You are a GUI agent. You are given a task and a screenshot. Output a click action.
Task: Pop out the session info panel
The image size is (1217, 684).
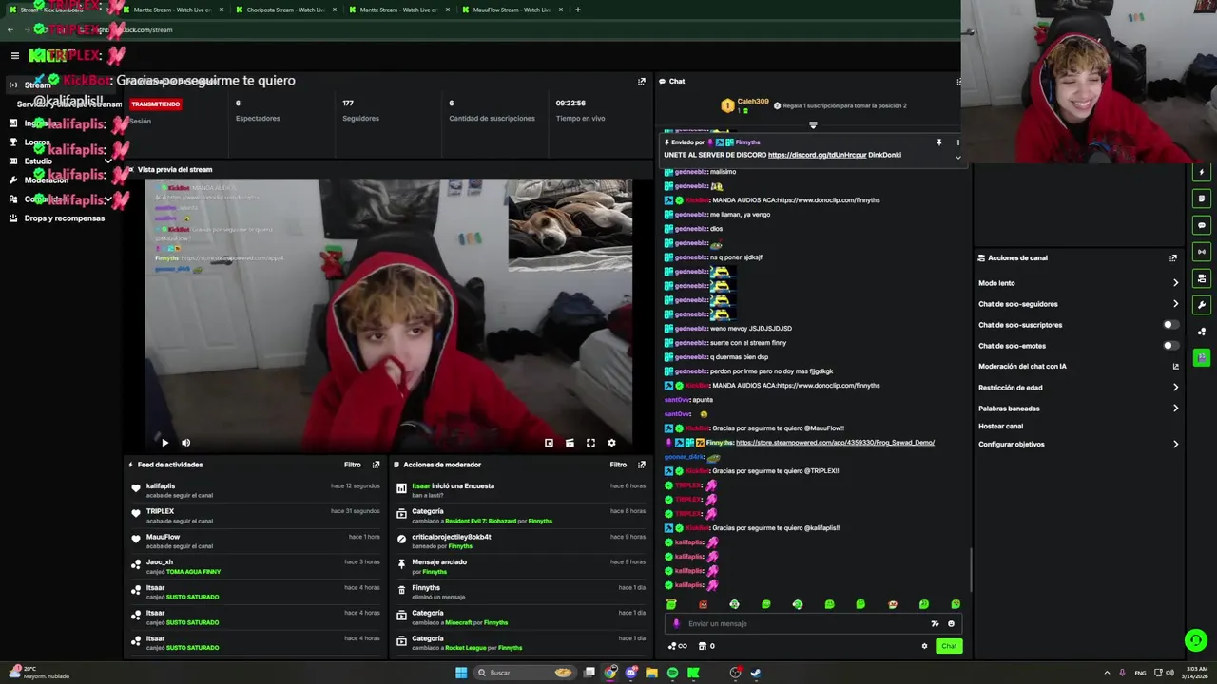(641, 82)
